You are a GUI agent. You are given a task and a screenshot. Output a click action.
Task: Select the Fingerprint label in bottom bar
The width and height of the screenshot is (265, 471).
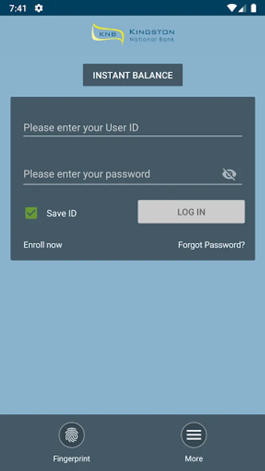(72, 458)
